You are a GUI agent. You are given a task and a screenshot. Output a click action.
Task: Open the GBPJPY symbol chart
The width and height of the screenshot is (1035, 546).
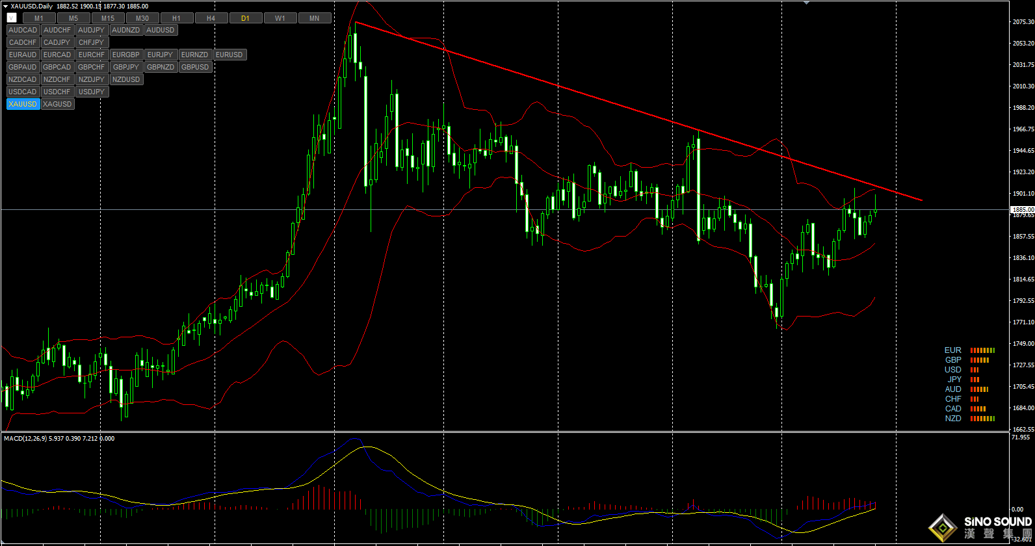click(x=125, y=67)
